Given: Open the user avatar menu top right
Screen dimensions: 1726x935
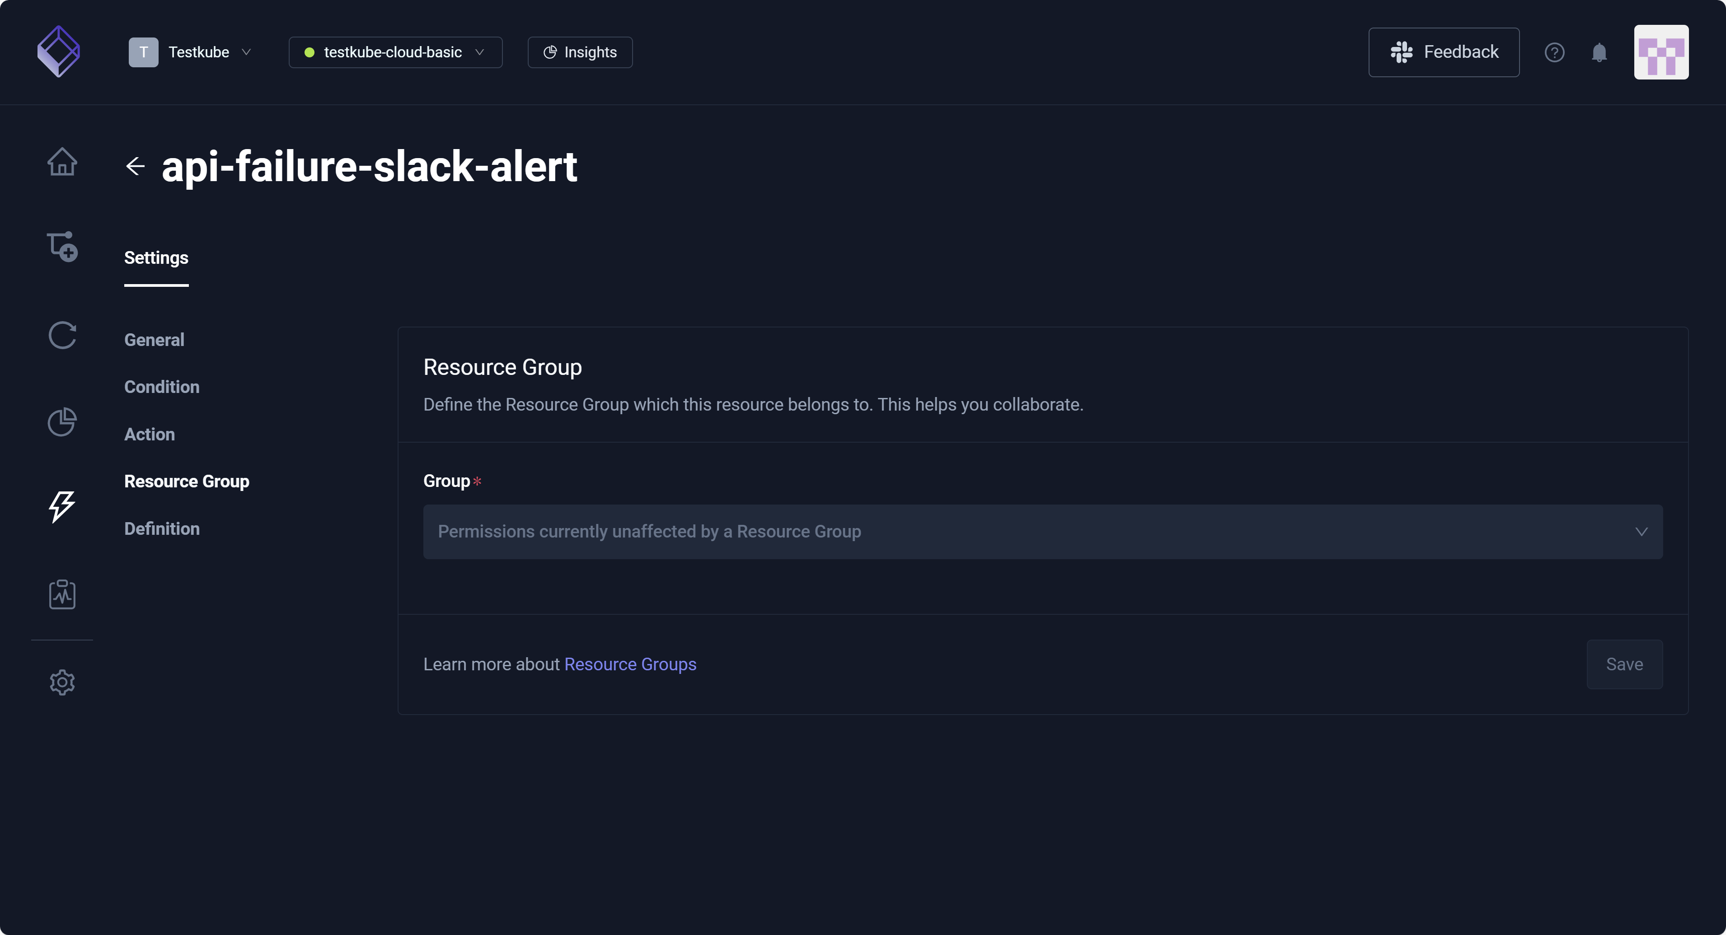Looking at the screenshot, I should point(1662,51).
